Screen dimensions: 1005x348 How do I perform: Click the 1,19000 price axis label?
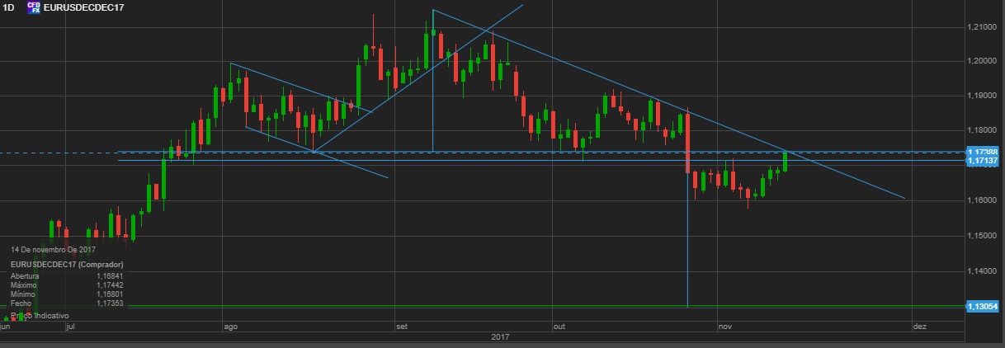[982, 96]
